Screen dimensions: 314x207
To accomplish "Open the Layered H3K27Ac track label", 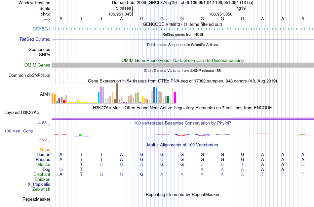I will click(21, 112).
